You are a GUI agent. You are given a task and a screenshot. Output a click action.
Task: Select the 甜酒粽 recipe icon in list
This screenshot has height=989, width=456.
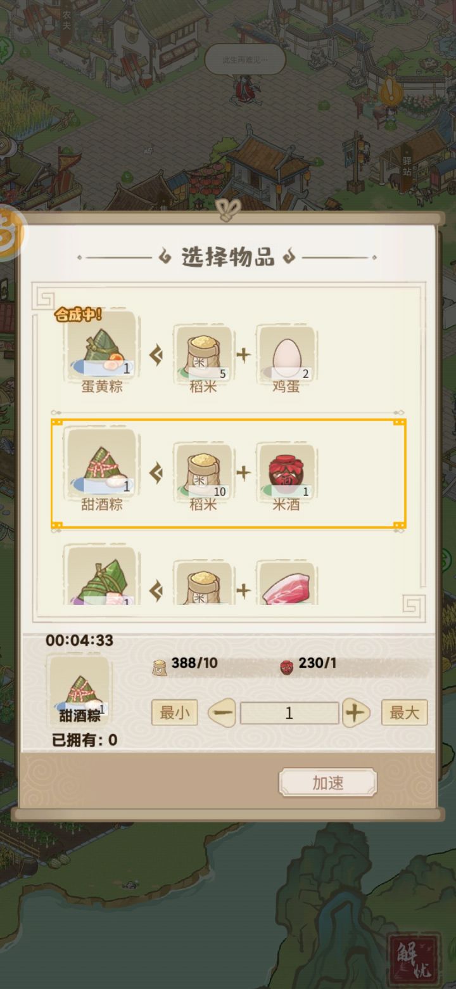(101, 463)
